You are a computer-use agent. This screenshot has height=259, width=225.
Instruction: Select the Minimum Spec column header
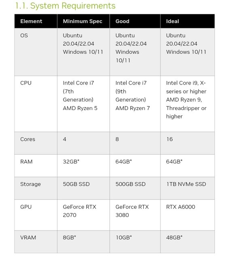83,21
